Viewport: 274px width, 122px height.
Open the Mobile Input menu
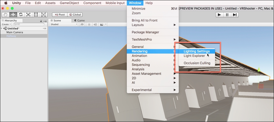click(115, 3)
